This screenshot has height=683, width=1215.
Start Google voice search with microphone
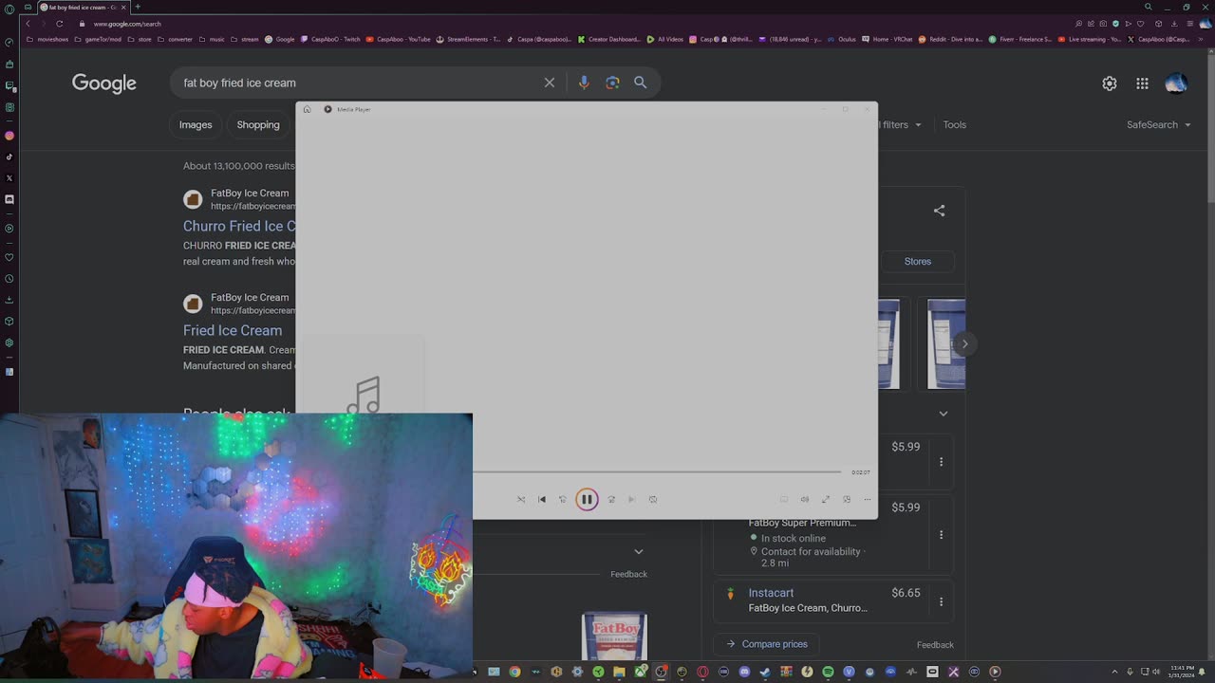coord(584,83)
